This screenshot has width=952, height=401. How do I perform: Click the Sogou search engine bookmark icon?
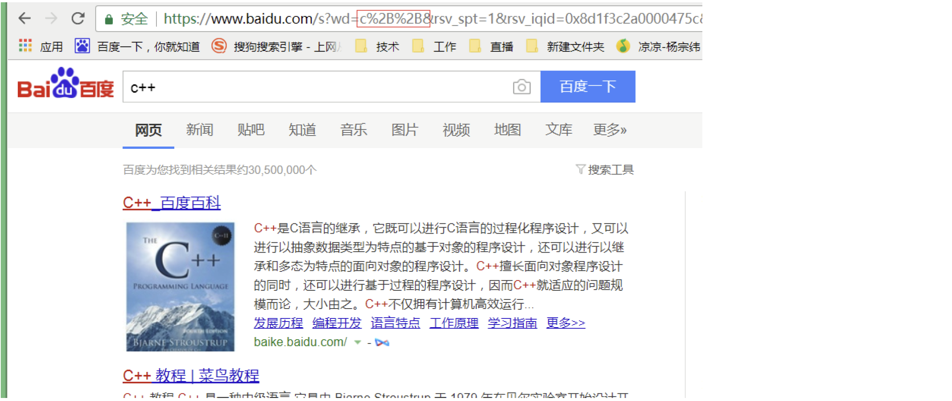(219, 46)
